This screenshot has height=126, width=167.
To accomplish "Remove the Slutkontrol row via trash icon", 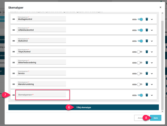I will (147, 41).
